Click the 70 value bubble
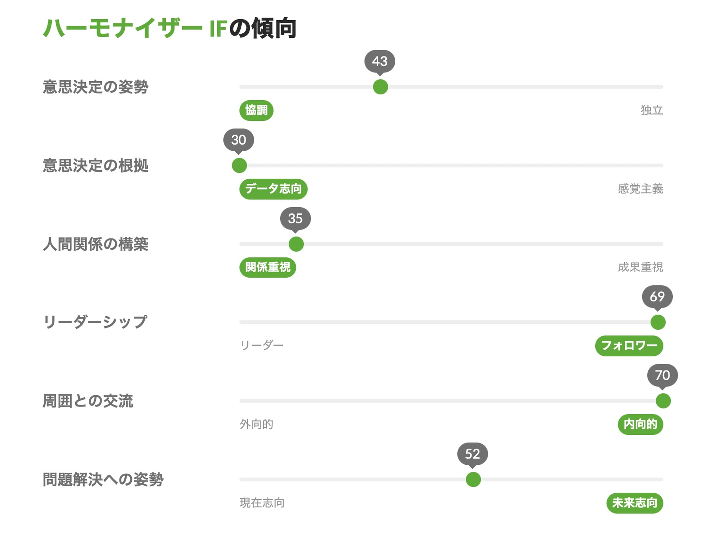The image size is (719, 536). pos(662,375)
